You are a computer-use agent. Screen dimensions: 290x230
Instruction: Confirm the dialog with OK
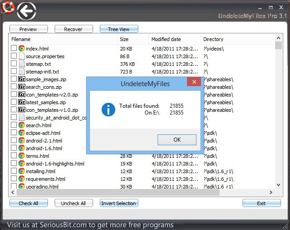[177, 140]
